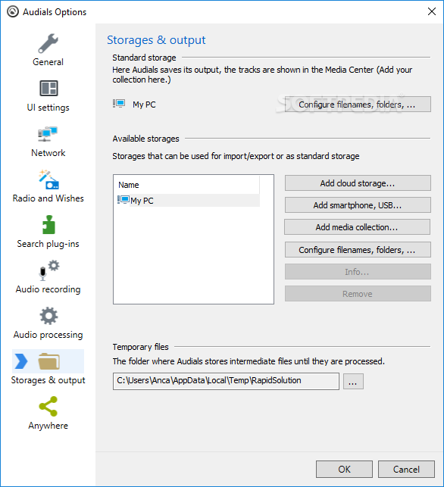Select the Network computers icon
The height and width of the screenshot is (487, 444).
48,134
